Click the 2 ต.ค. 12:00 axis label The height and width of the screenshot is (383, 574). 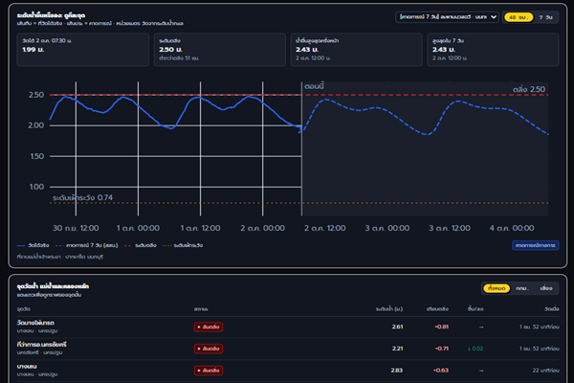coord(324,228)
